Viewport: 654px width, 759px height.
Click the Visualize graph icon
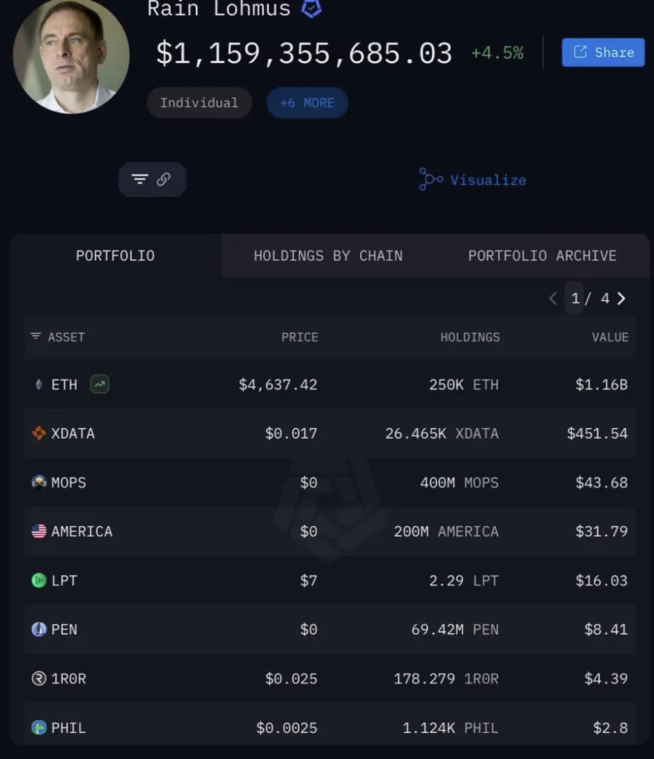click(431, 180)
